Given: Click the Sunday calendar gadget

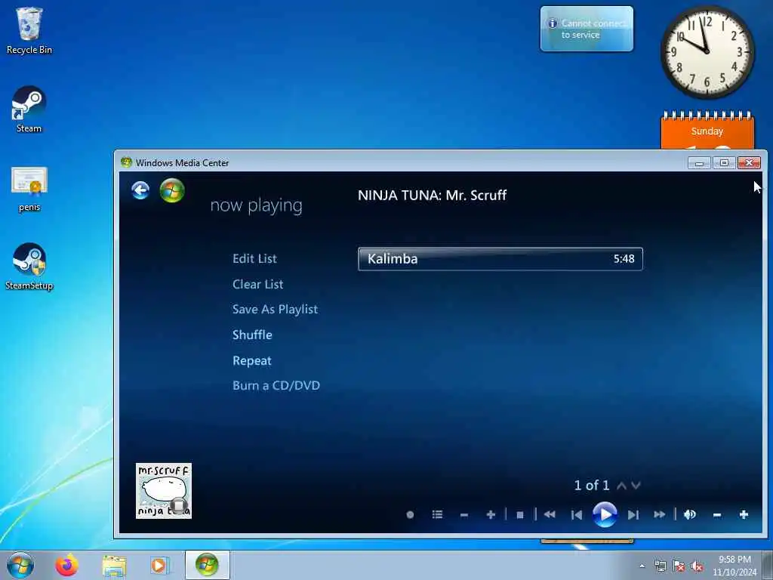Looking at the screenshot, I should pyautogui.click(x=707, y=131).
